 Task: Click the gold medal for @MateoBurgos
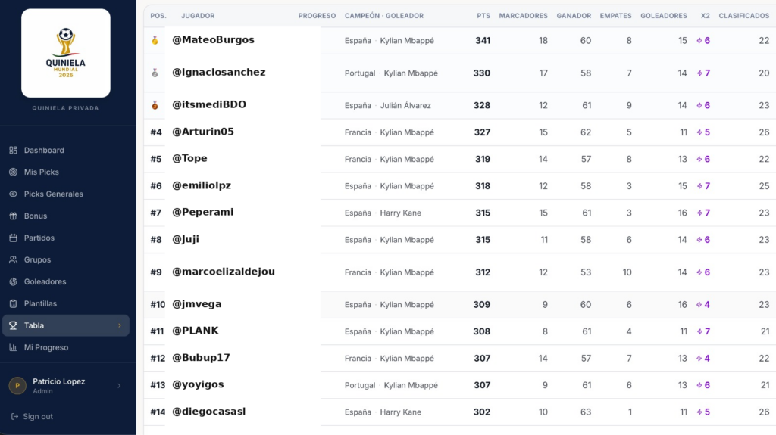coord(155,41)
